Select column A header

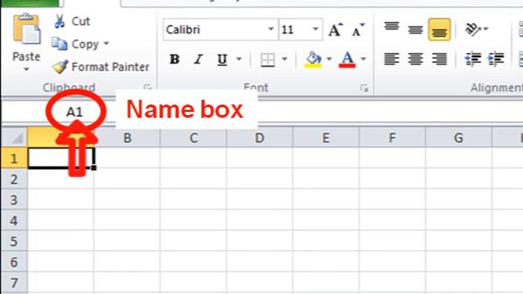(x=60, y=137)
